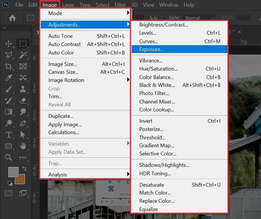Open the File menu

pyautogui.click(x=19, y=5)
